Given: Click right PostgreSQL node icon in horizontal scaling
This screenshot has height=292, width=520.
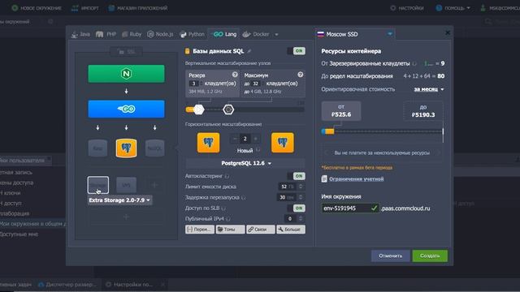Looking at the screenshot, I should point(282,143).
